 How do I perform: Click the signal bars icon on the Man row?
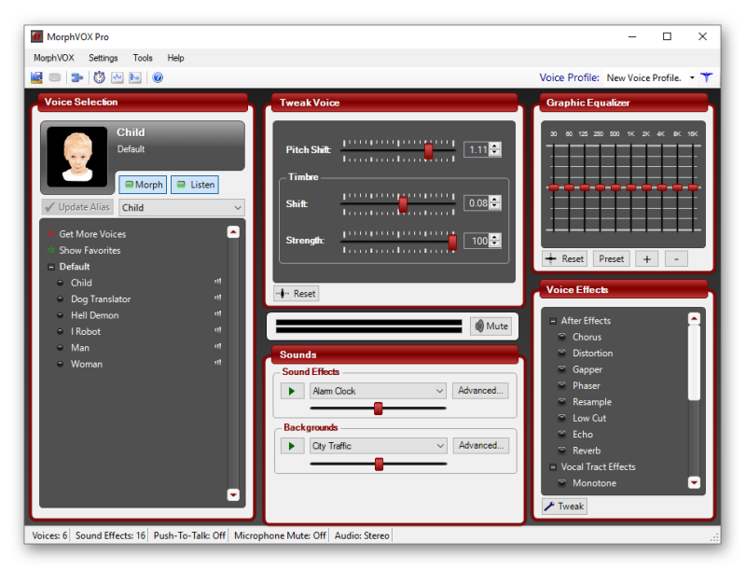pyautogui.click(x=218, y=346)
